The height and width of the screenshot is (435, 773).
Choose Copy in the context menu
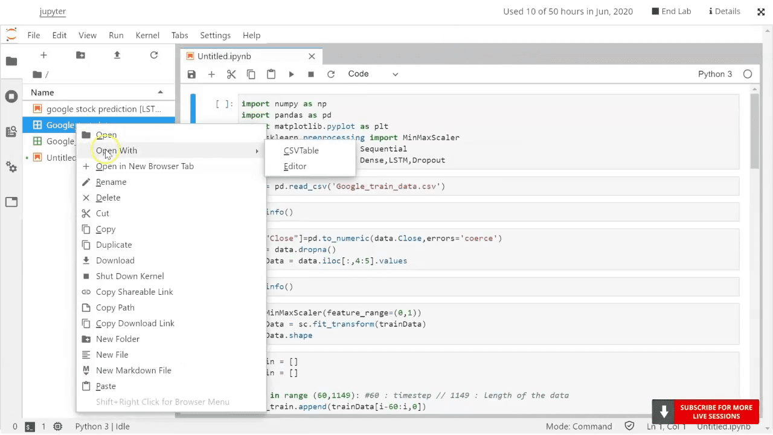point(171,229)
